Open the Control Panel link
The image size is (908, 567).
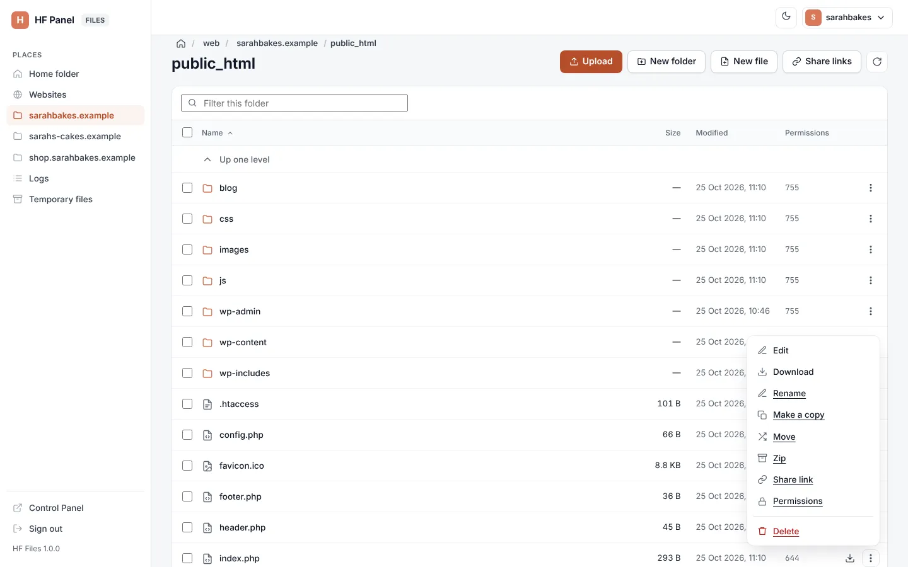pos(75,508)
